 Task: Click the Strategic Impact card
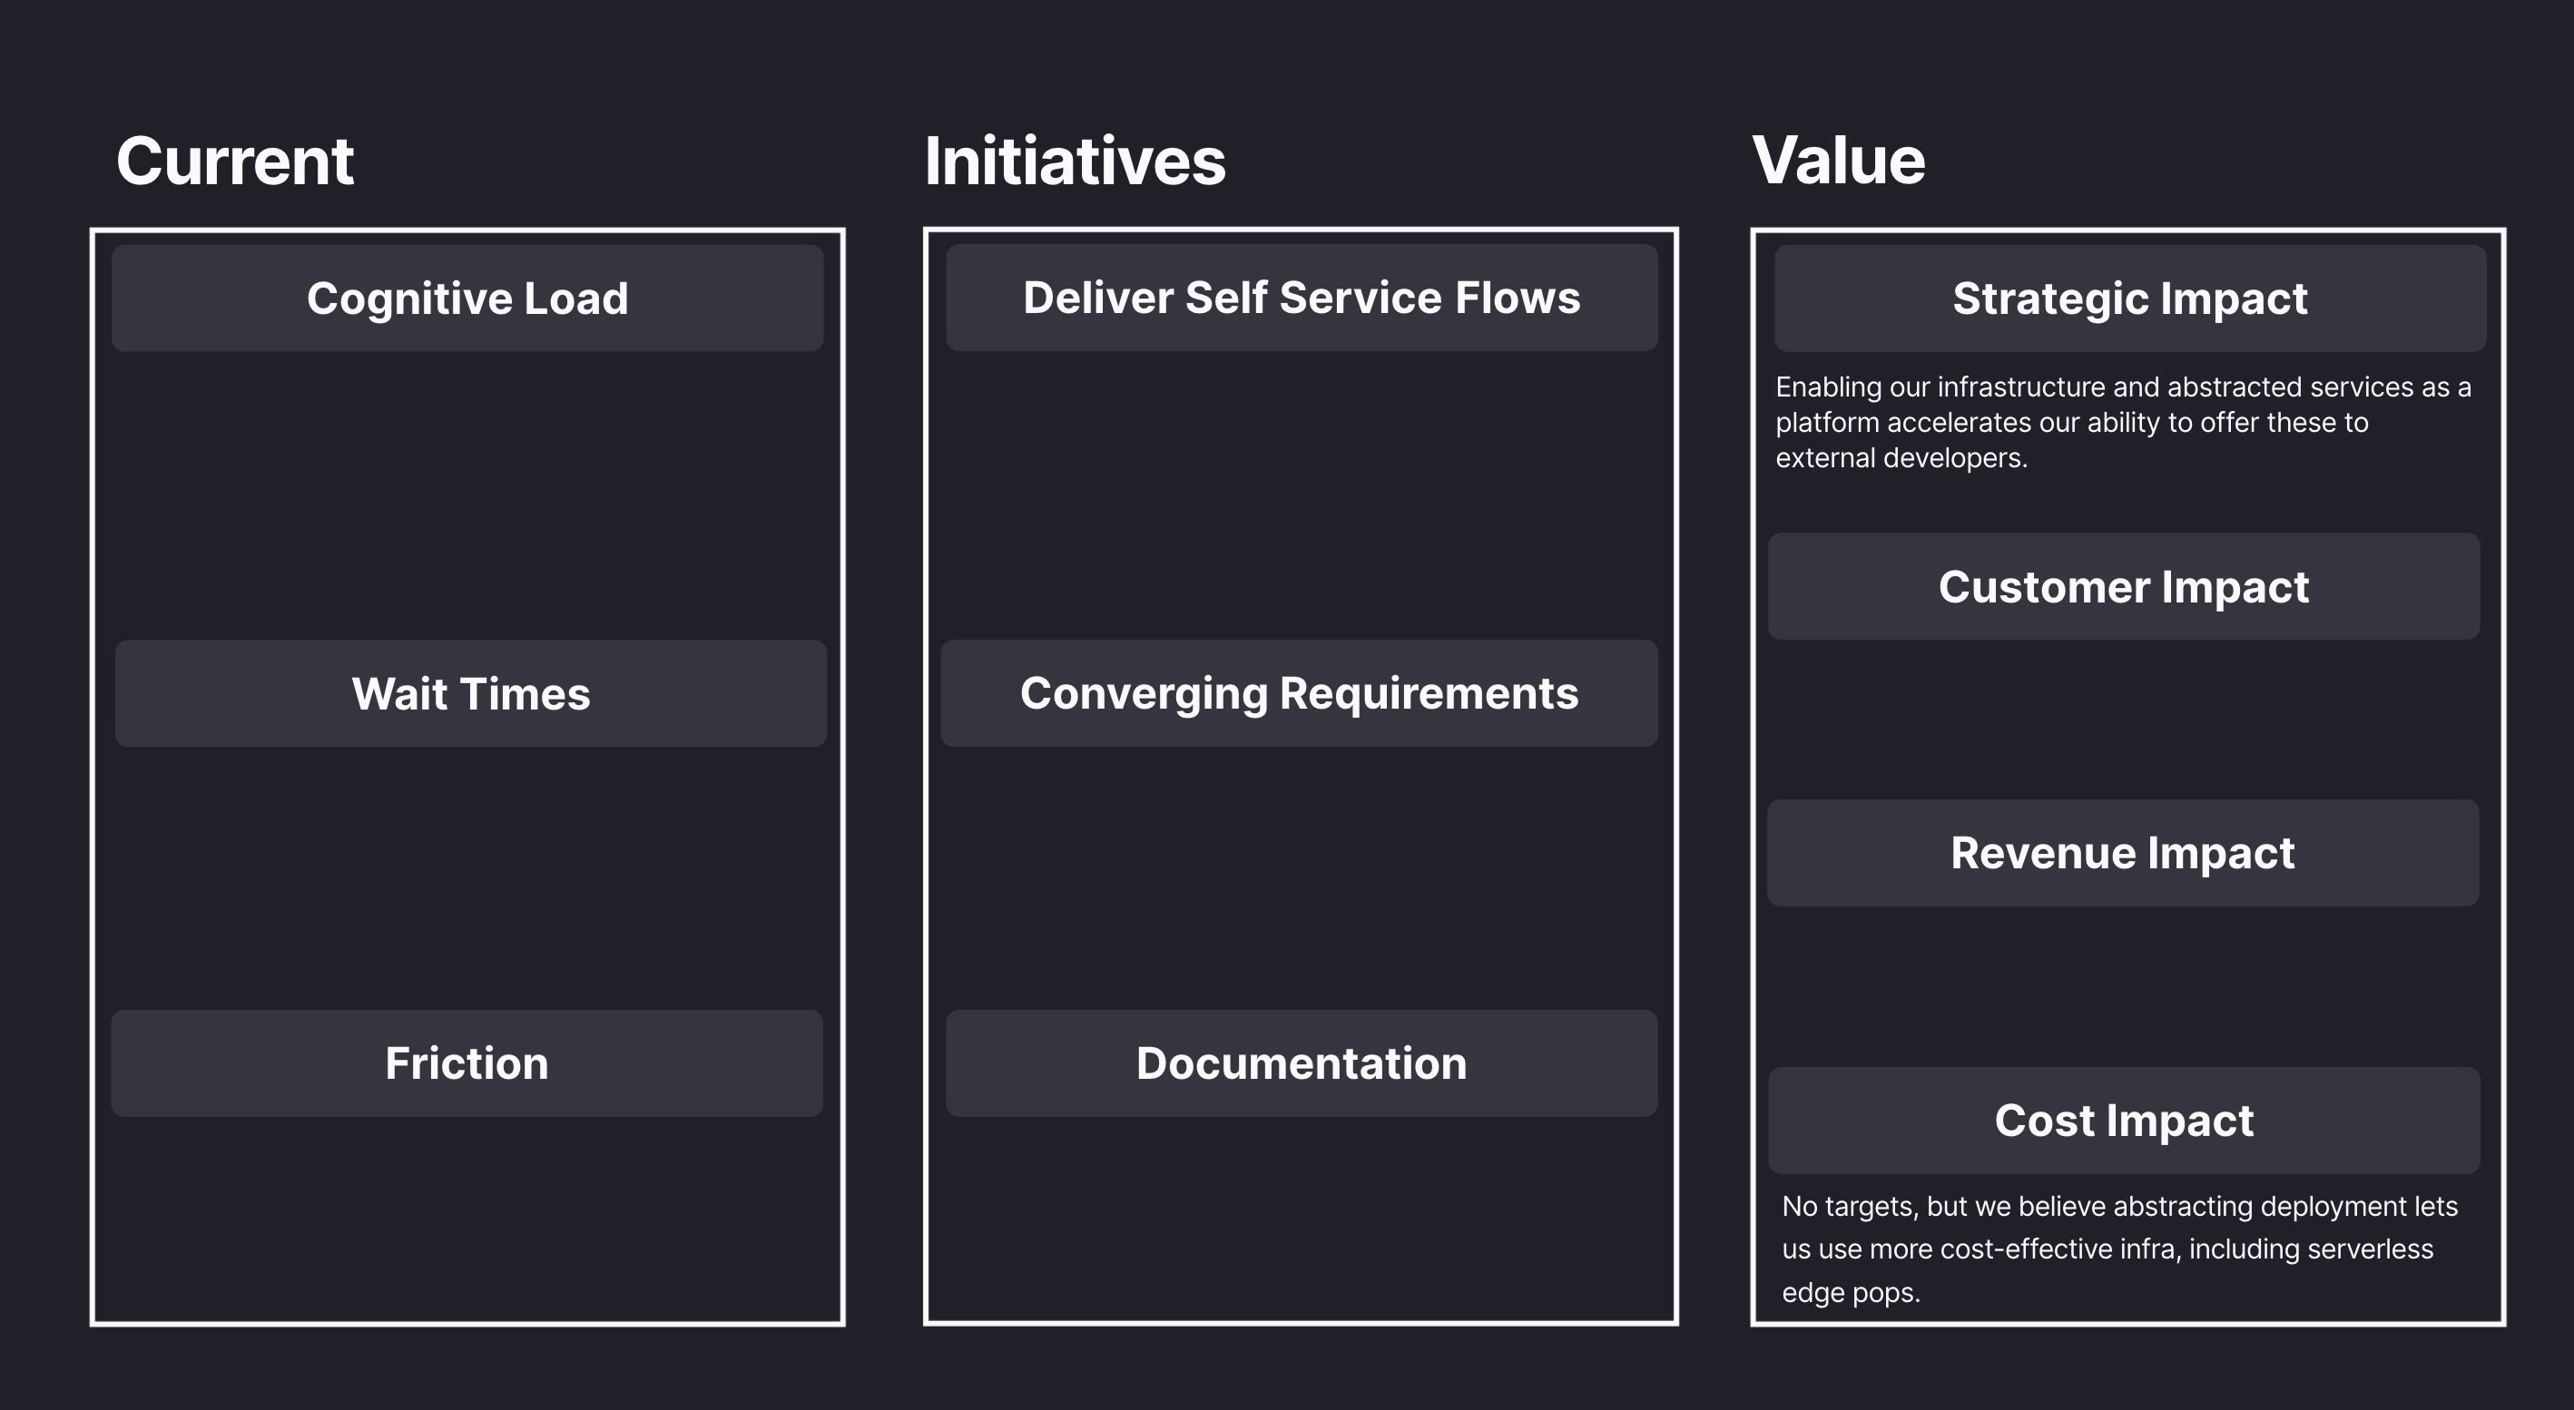2129,299
